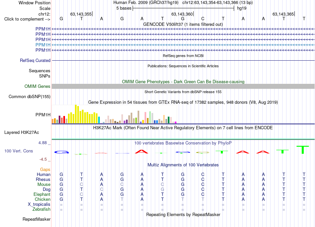
Task: Open 'RefSeq genes from NCBI' title
Action: click(183, 56)
